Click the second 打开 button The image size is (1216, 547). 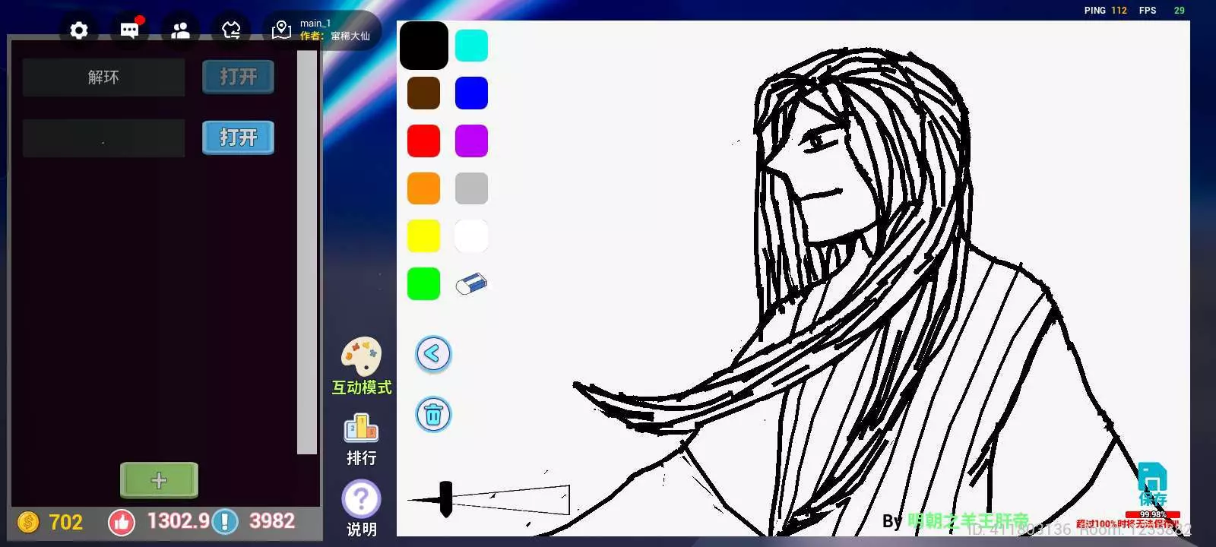(238, 138)
